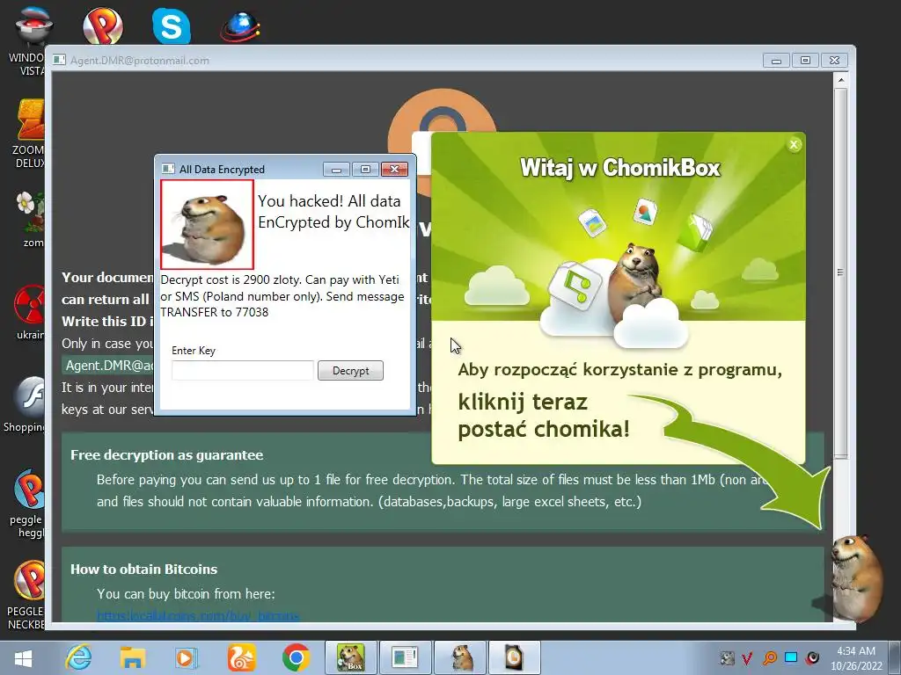Click 'Witaj w ChomikBox' title text

(x=620, y=168)
